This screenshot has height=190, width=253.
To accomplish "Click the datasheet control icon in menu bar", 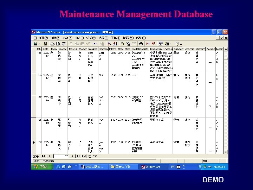I will point(35,38).
